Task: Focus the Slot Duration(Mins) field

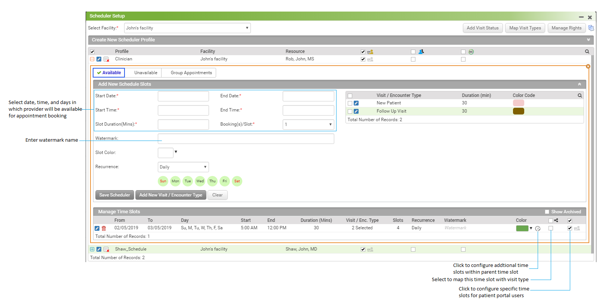Action: click(x=183, y=125)
